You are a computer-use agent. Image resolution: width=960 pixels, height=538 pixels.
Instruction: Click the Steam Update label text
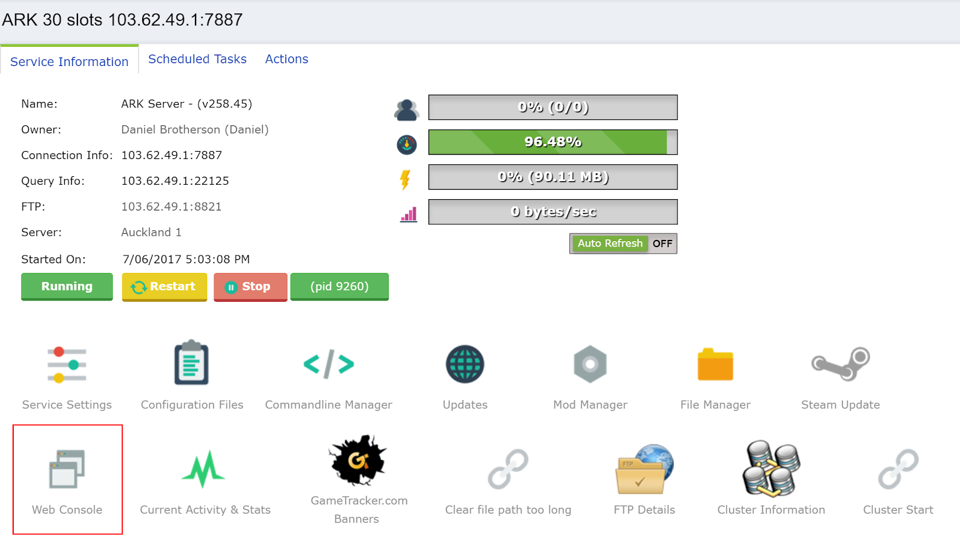coord(841,405)
